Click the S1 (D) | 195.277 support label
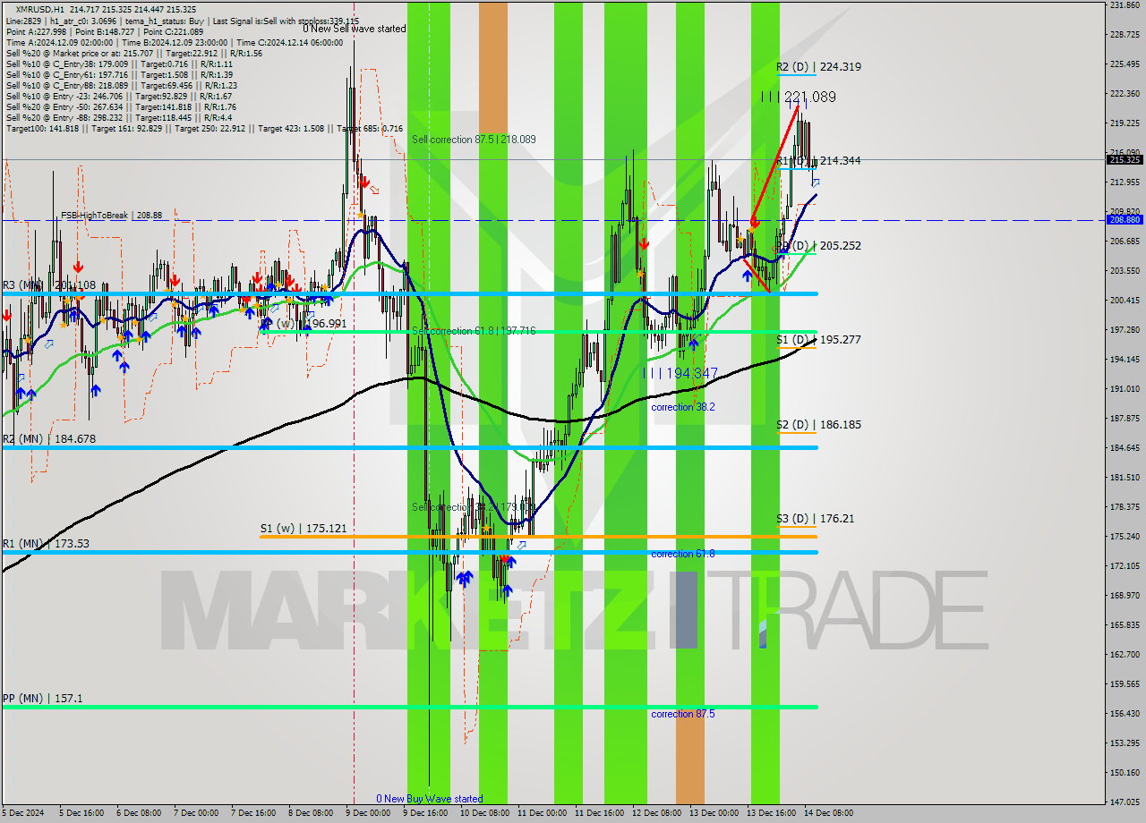This screenshot has height=823, width=1146. (818, 340)
